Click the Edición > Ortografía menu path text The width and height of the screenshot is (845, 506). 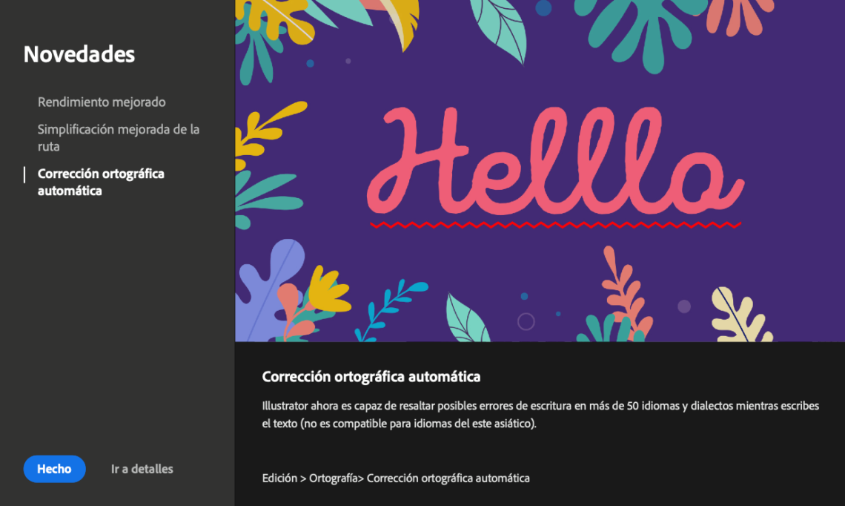(x=396, y=478)
